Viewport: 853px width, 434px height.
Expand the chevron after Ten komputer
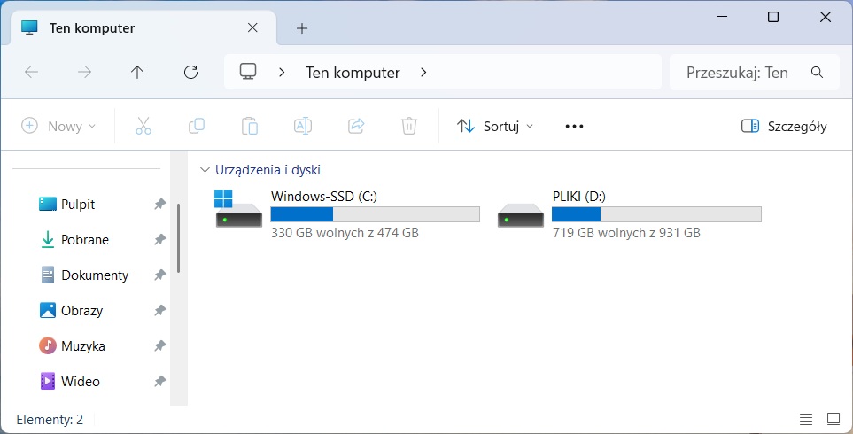click(x=423, y=73)
